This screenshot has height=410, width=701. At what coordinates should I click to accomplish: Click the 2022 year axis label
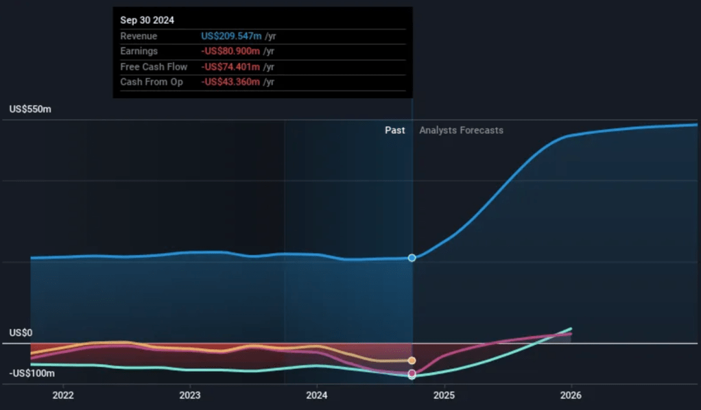point(63,396)
